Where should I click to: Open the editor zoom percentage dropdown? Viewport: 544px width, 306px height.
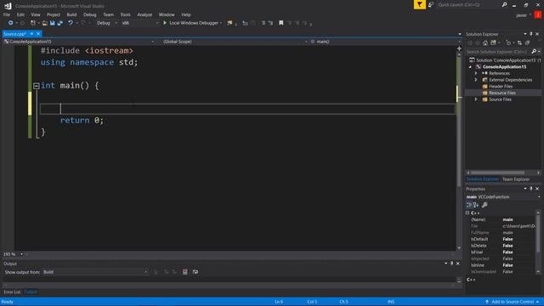pos(21,254)
